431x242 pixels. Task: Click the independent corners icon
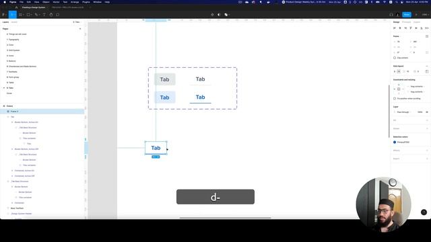coord(427,52)
